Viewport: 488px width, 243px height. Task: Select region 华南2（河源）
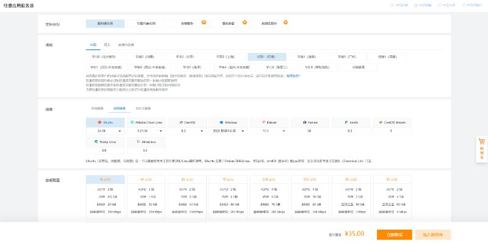pos(145,57)
